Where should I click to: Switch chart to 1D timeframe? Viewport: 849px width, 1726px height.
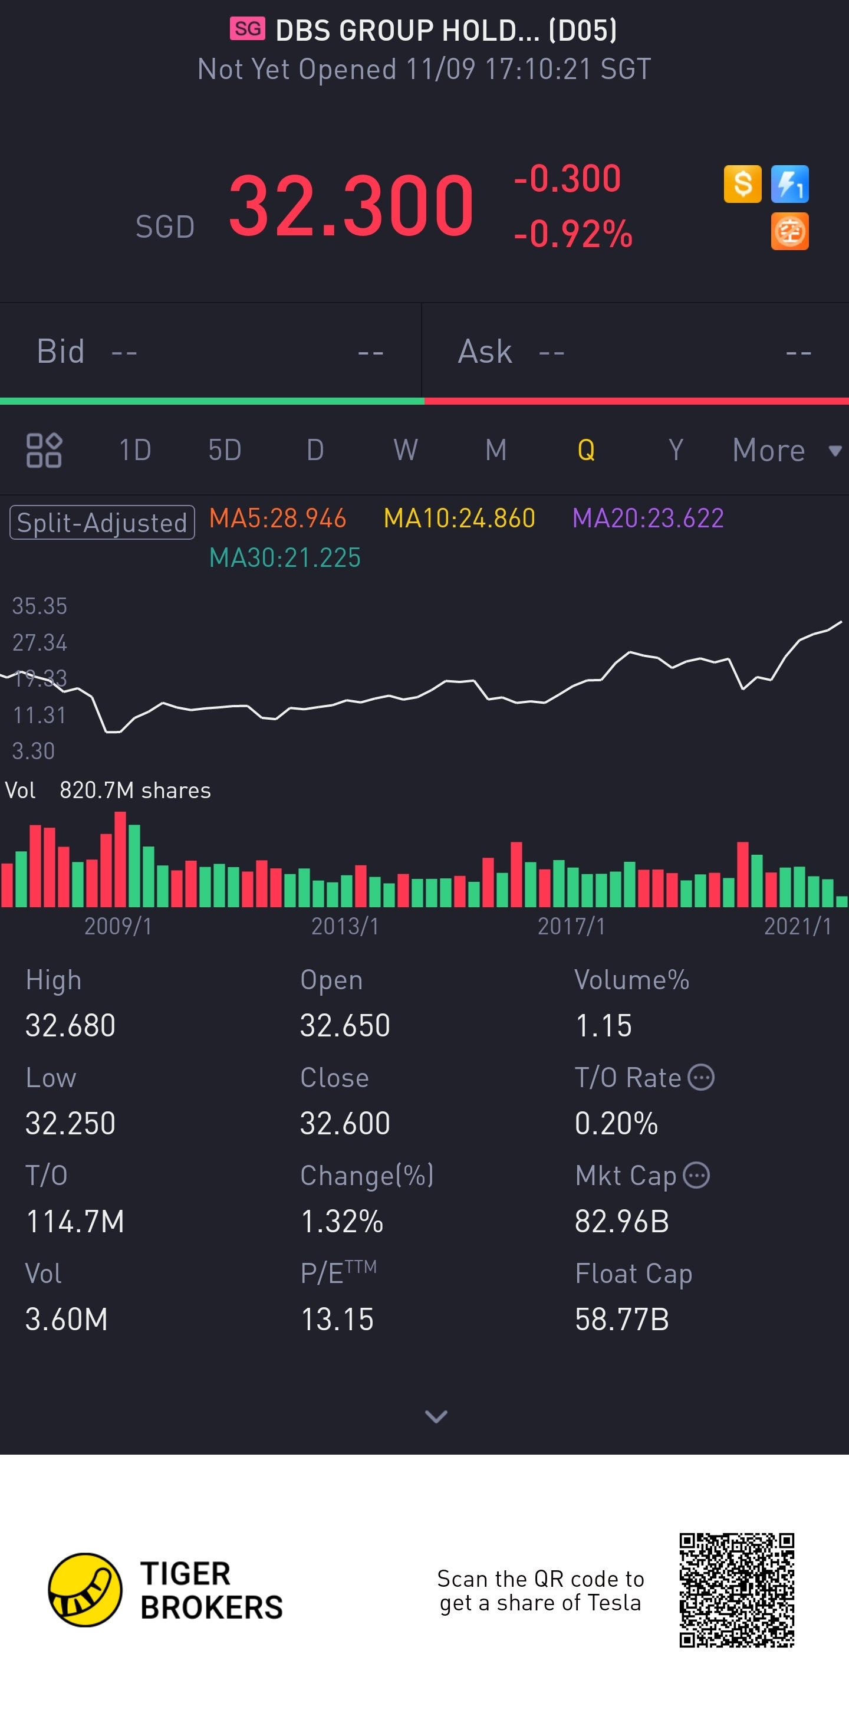point(135,449)
